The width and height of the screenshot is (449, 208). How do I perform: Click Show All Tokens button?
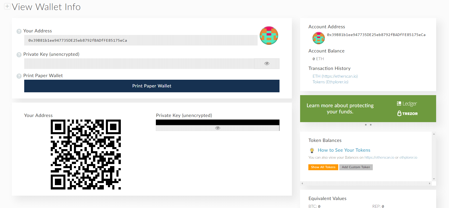323,167
